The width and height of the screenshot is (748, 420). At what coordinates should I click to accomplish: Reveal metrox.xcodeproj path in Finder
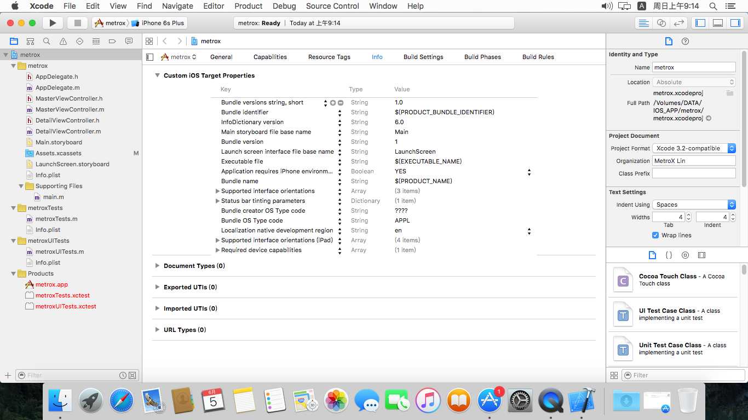tap(709, 118)
